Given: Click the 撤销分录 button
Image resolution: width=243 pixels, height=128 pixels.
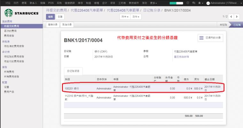Looking at the screenshot, I should (53, 25).
